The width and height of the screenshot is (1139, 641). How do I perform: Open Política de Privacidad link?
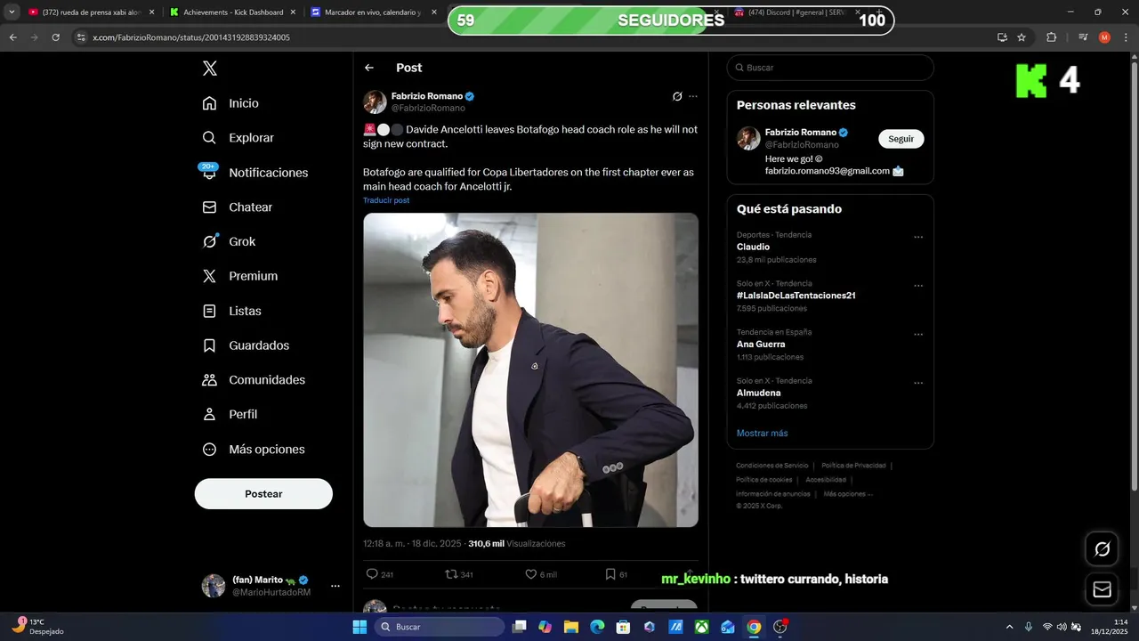pyautogui.click(x=853, y=466)
